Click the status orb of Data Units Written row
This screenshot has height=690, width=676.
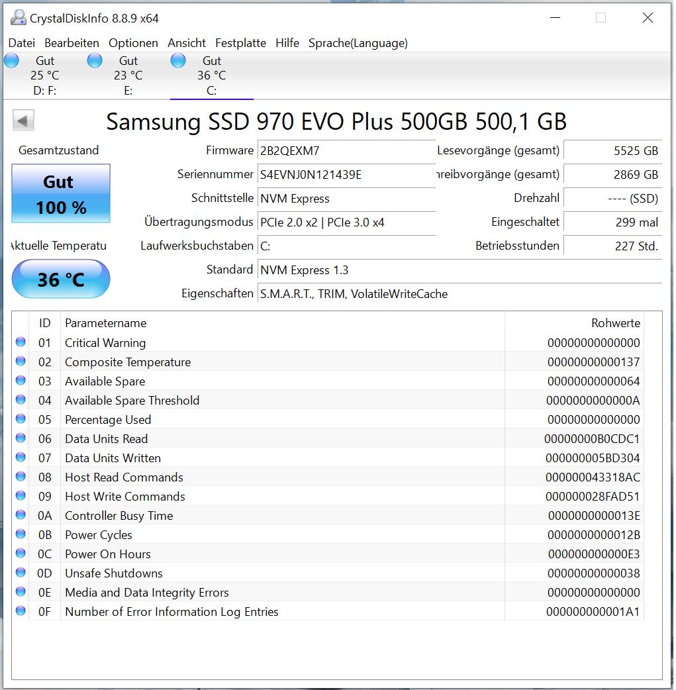[x=21, y=457]
